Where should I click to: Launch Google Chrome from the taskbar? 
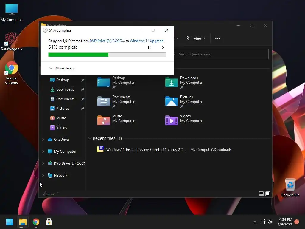click(36, 222)
